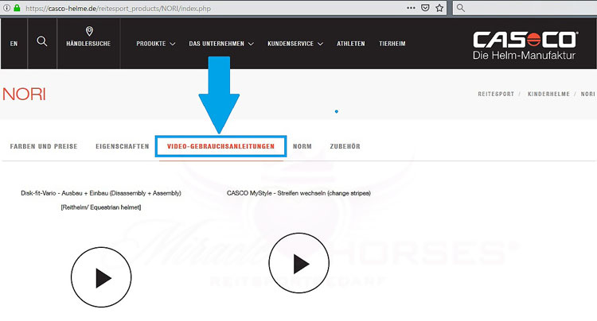Click the URL text in the address bar
Screen dimensions: 597x321
[x=118, y=8]
